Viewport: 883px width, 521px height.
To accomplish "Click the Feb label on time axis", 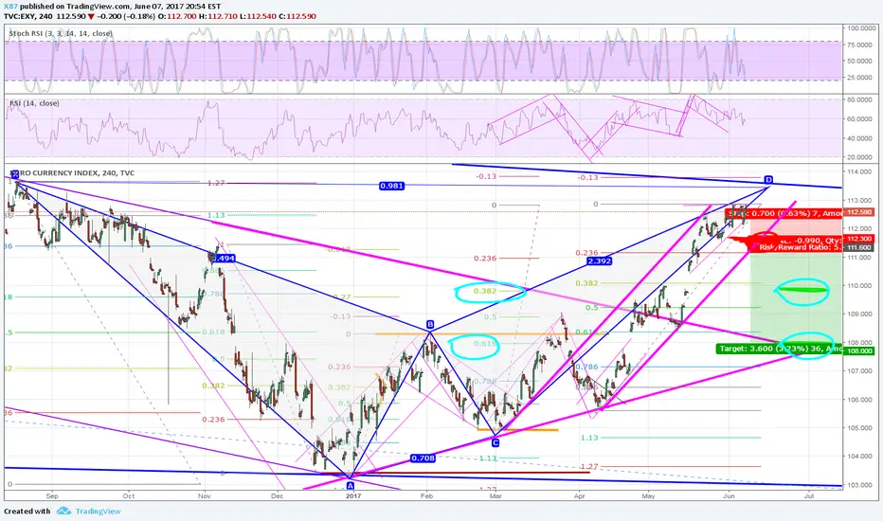I will [x=427, y=496].
